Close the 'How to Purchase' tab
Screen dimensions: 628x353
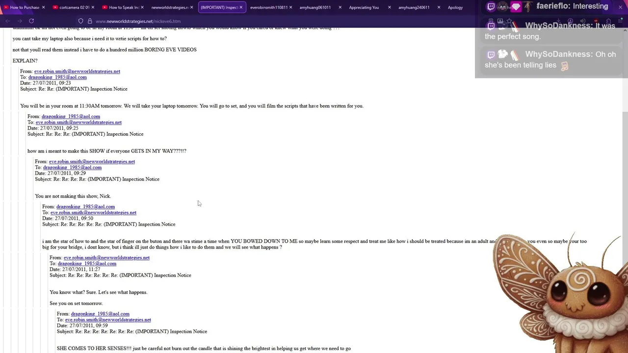click(43, 7)
